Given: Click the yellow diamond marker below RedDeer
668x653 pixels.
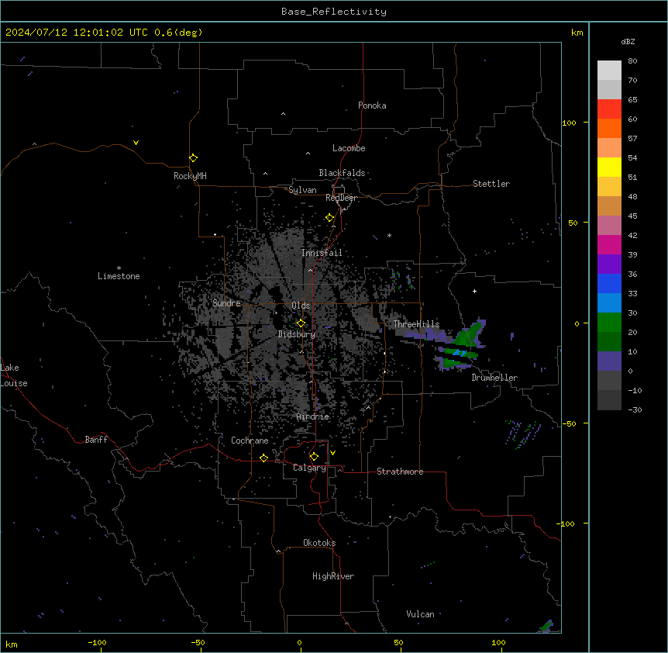Looking at the screenshot, I should [x=330, y=218].
